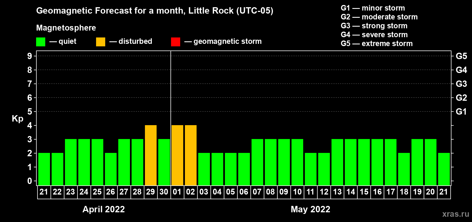Click the date label 10 in May

tap(297, 192)
